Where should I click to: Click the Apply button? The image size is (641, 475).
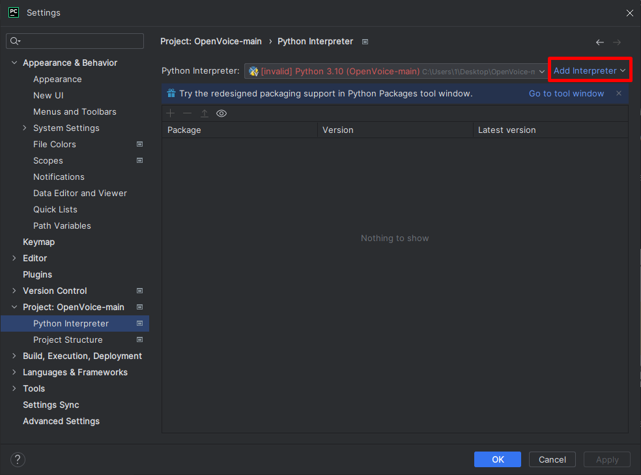[607, 459]
